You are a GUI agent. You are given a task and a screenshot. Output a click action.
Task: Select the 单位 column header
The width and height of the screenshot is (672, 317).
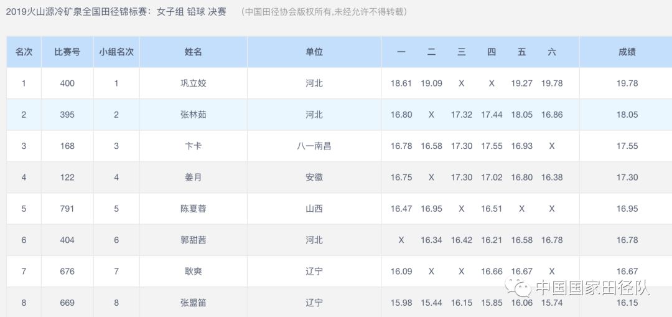pos(314,52)
